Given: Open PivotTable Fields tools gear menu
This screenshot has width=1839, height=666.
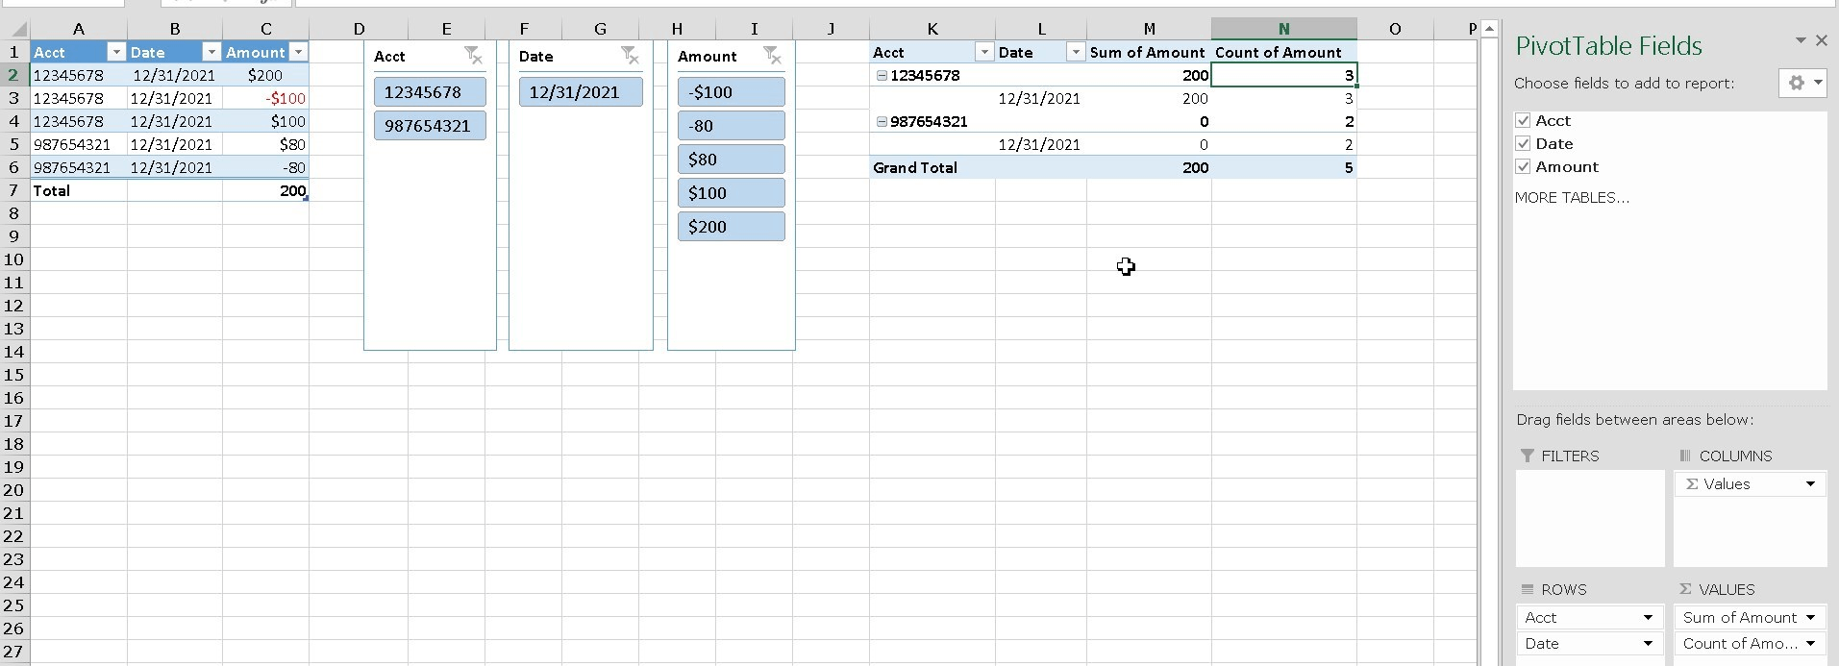Looking at the screenshot, I should pyautogui.click(x=1802, y=83).
